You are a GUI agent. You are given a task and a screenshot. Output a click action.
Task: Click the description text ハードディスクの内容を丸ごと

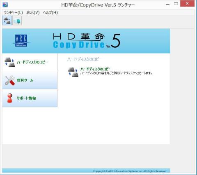116,73
